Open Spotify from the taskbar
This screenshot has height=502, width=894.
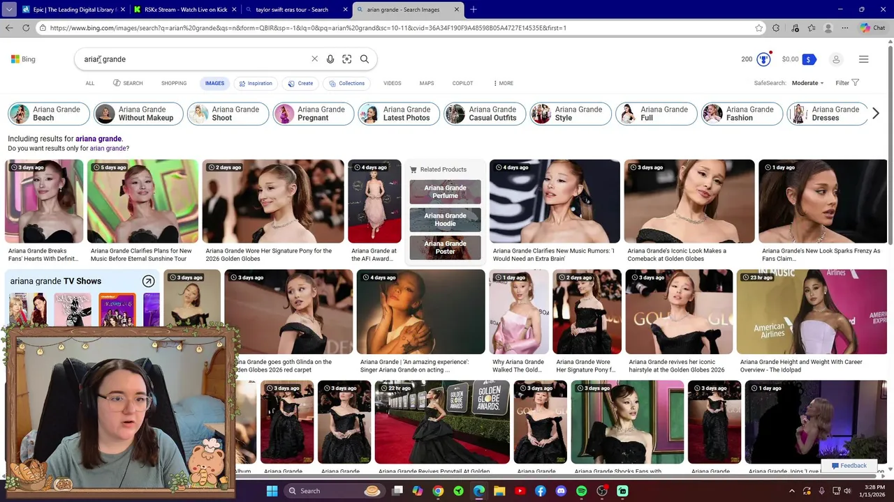582,491
